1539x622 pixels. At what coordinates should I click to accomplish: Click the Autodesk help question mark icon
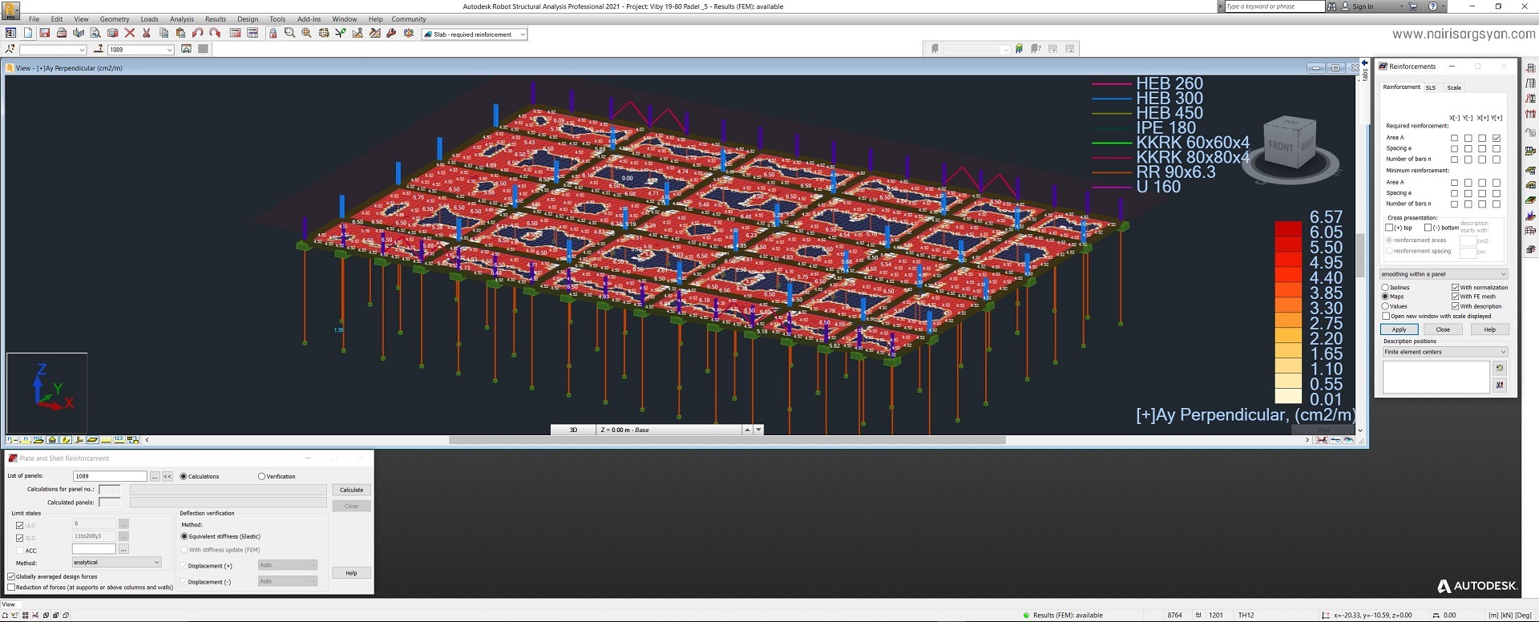click(1432, 6)
